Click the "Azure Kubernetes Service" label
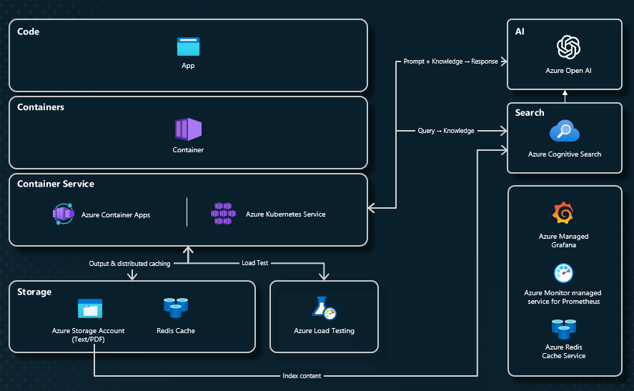The image size is (634, 391). click(285, 214)
